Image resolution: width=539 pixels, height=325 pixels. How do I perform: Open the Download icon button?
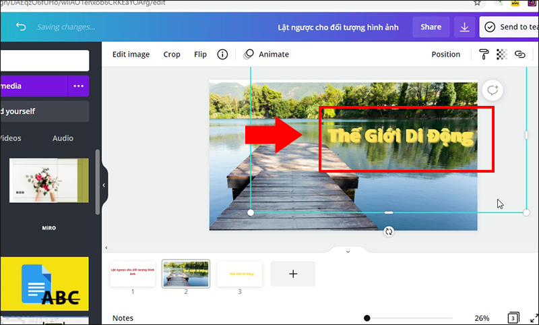coord(464,27)
